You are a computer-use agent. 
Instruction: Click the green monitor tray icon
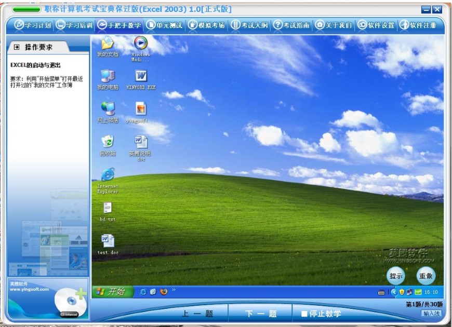pyautogui.click(x=418, y=292)
